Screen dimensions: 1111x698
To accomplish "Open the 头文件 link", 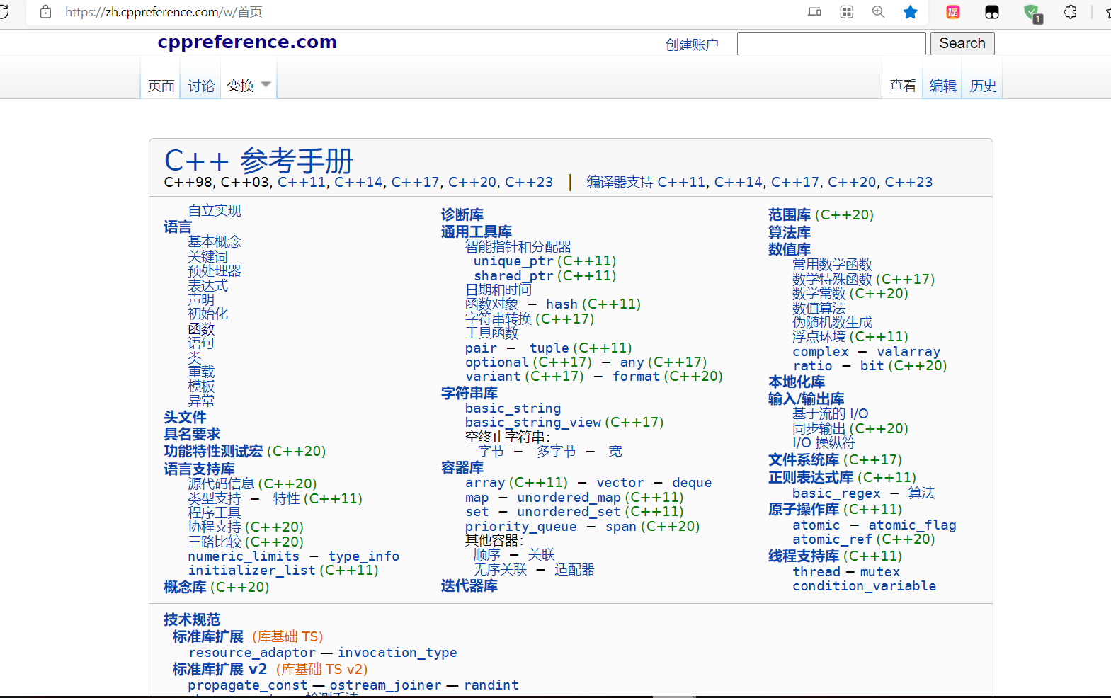I will [x=185, y=417].
